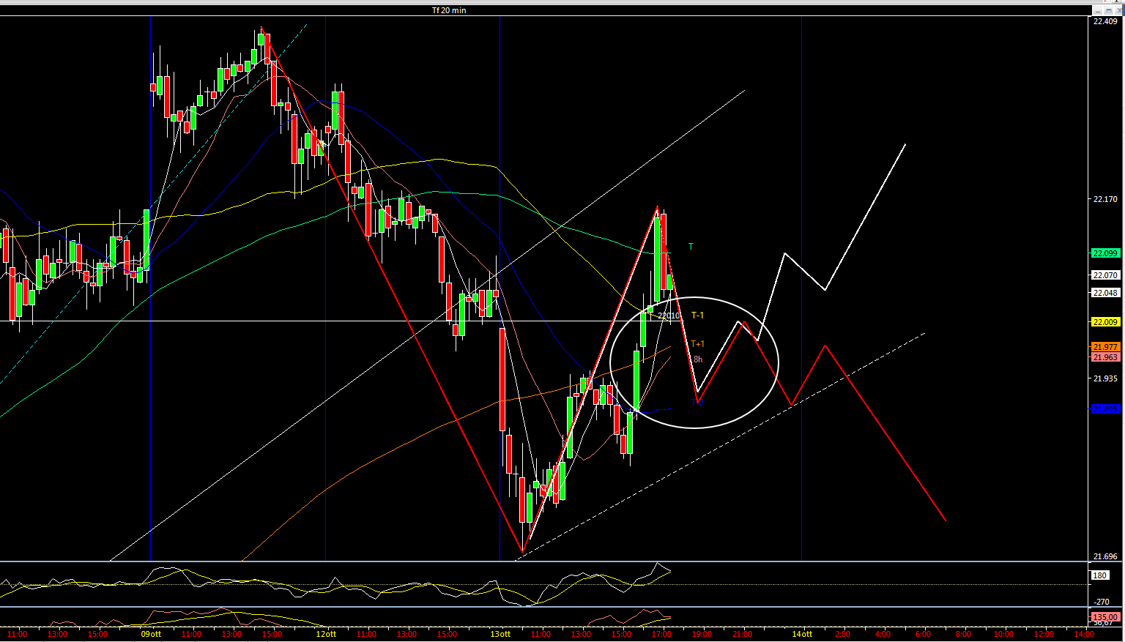This screenshot has width=1125, height=642.
Task: Click the 22.409 price scale value
Action: tap(1105, 21)
